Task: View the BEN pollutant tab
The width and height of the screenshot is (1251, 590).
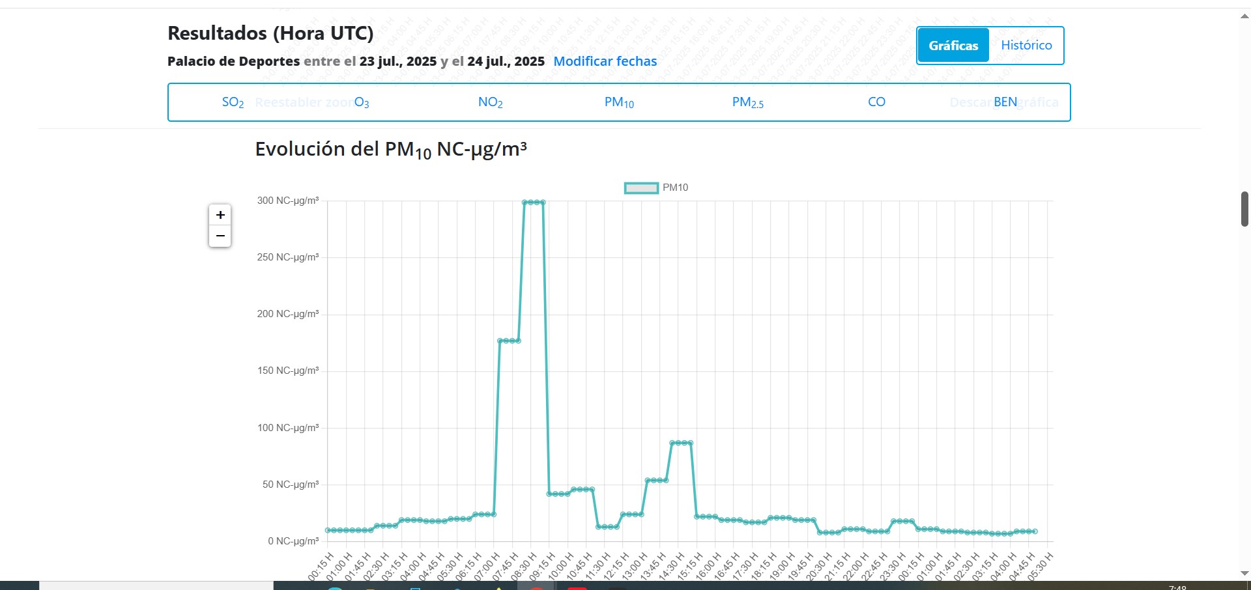Action: [x=1005, y=102]
